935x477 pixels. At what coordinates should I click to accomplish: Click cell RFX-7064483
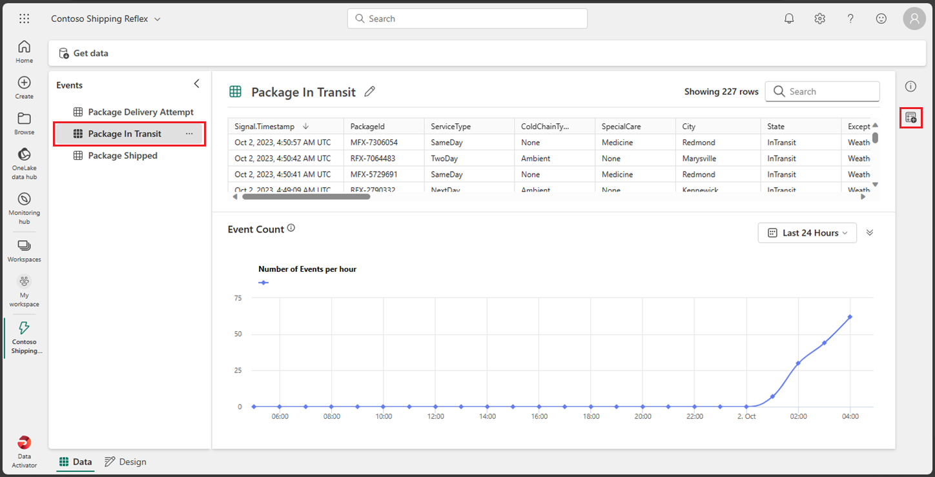384,158
